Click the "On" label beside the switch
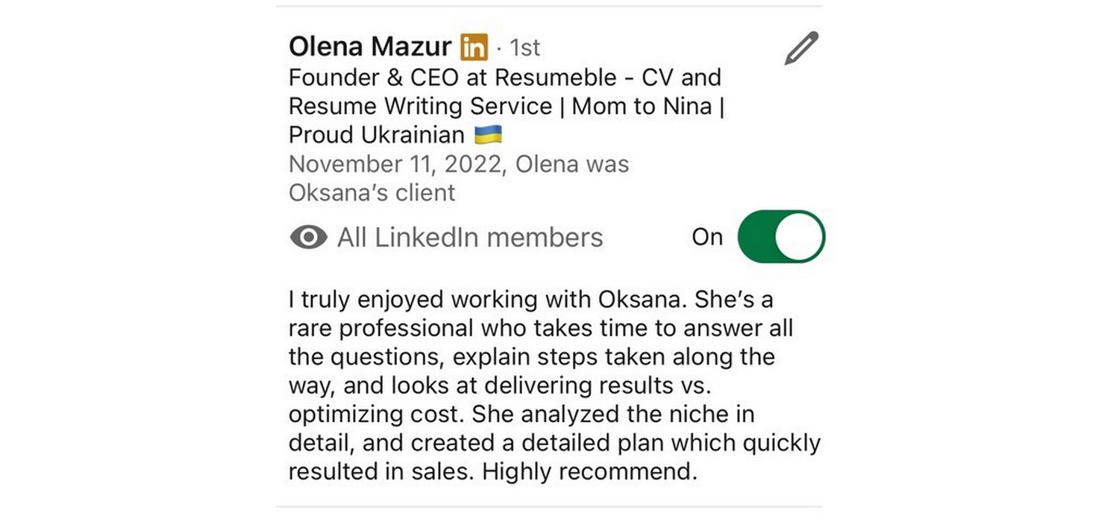The height and width of the screenshot is (522, 1119). click(x=707, y=237)
